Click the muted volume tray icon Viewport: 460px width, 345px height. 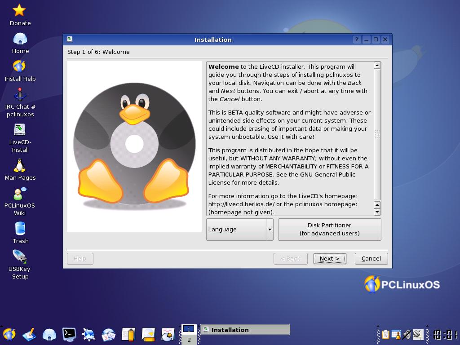(x=407, y=334)
